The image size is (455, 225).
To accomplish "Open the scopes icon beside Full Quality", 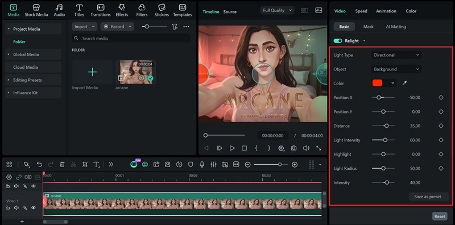I will click(x=318, y=10).
